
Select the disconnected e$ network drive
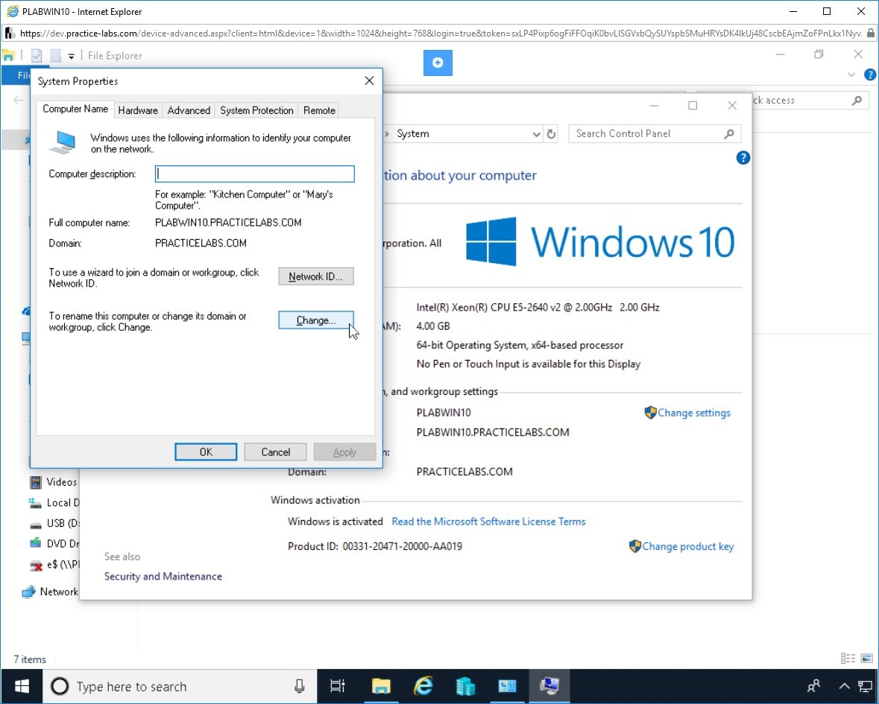54,564
